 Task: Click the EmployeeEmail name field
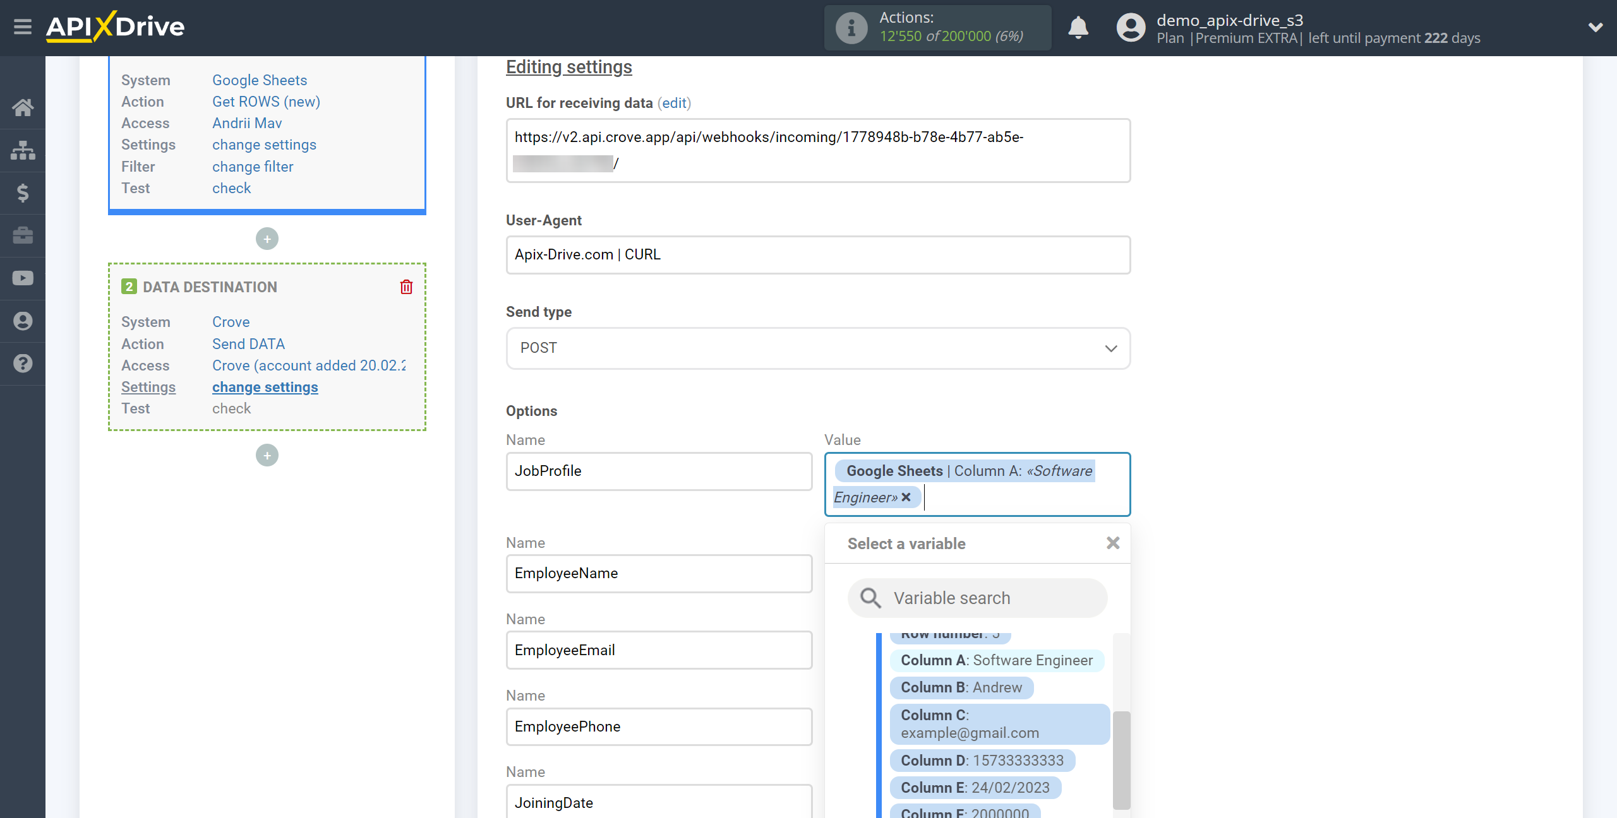click(659, 650)
